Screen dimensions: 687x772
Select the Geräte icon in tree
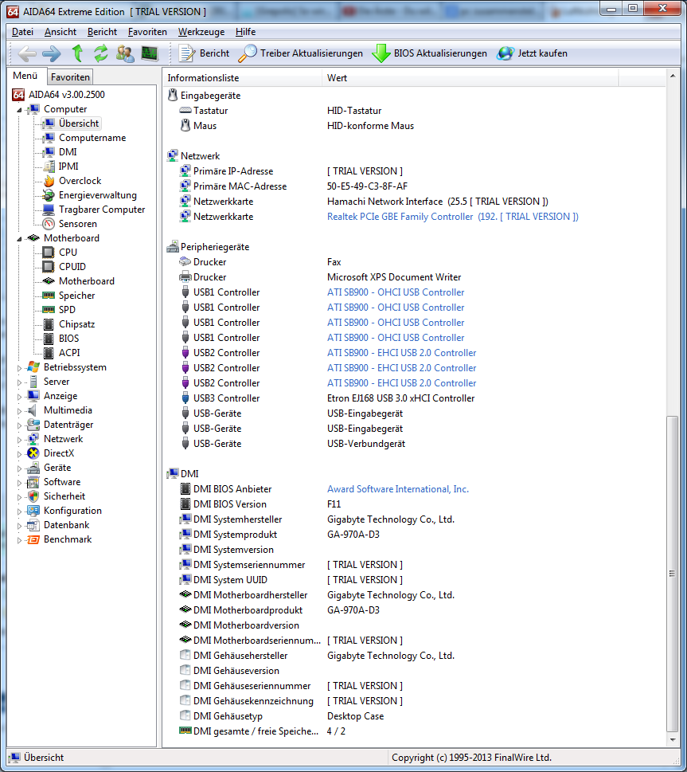pyautogui.click(x=33, y=468)
